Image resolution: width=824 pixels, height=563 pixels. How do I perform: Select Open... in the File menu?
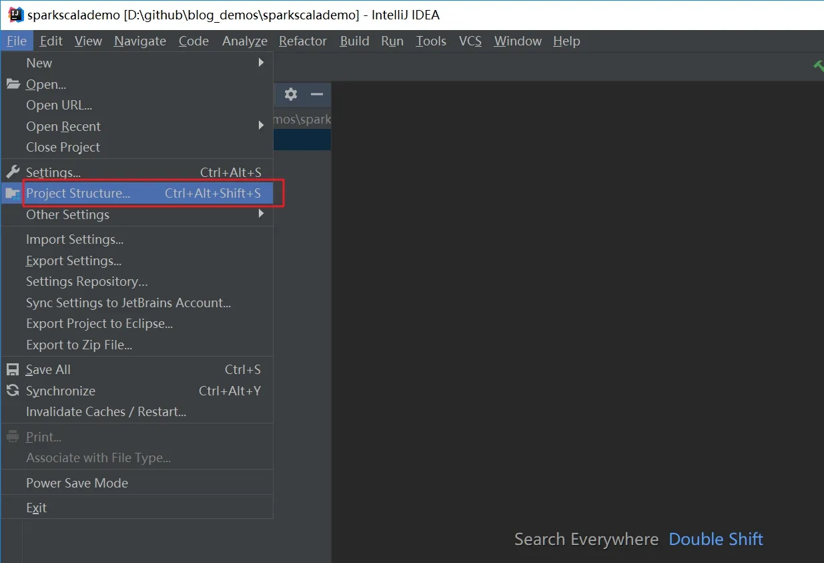click(137, 84)
